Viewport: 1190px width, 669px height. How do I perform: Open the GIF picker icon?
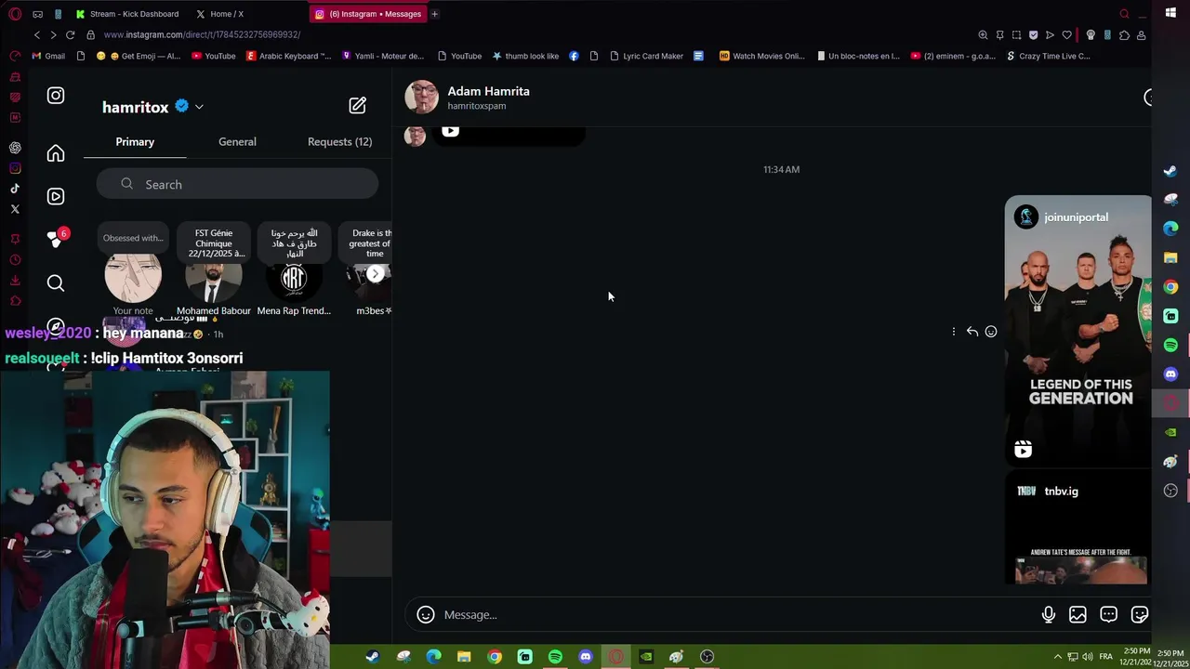point(1108,614)
